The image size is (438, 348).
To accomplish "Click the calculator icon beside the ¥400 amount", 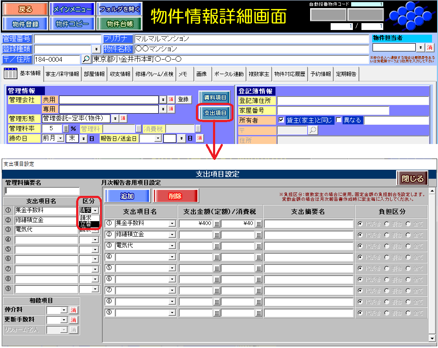I will (x=217, y=223).
